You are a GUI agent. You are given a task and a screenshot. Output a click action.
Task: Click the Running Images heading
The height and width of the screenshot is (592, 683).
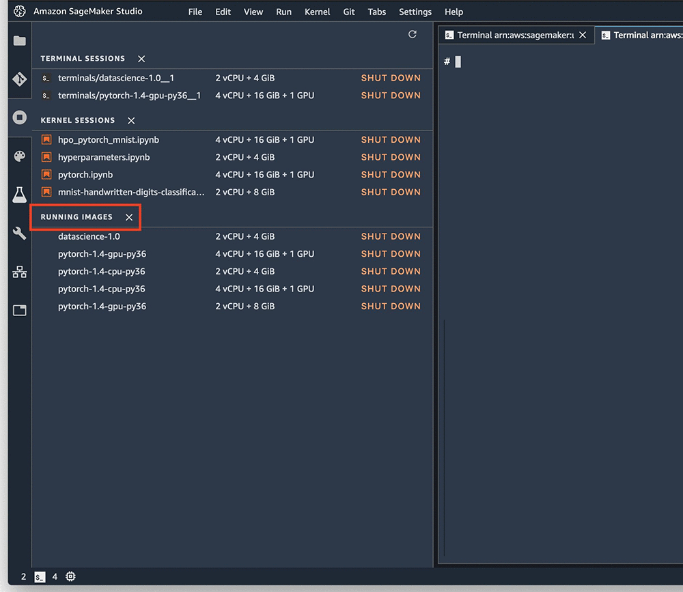(76, 217)
